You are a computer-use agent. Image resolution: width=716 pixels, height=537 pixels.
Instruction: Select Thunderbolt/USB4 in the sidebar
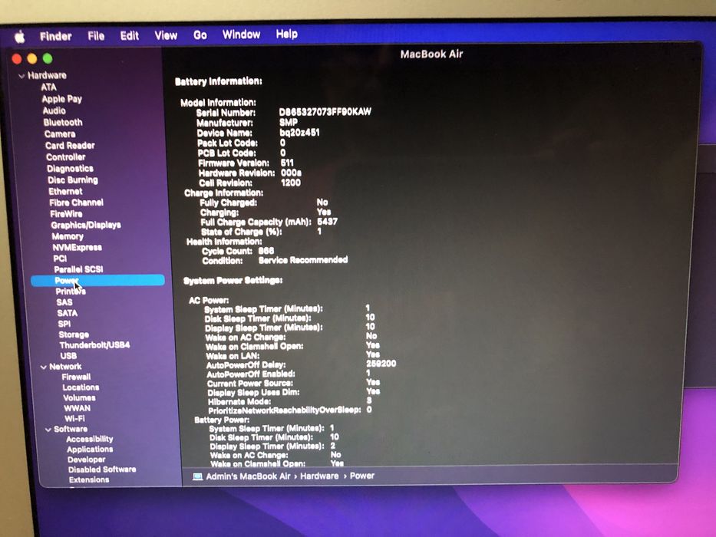pos(94,345)
